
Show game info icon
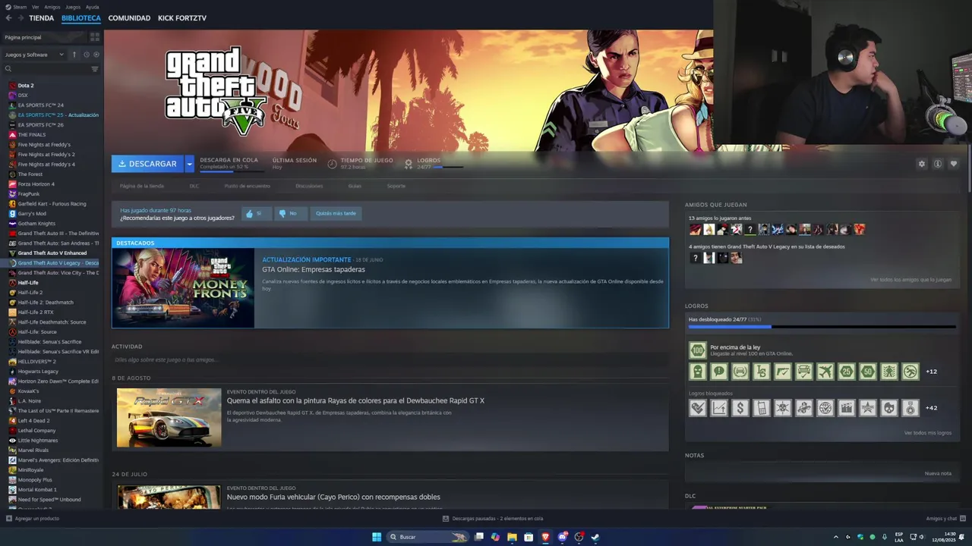(938, 164)
